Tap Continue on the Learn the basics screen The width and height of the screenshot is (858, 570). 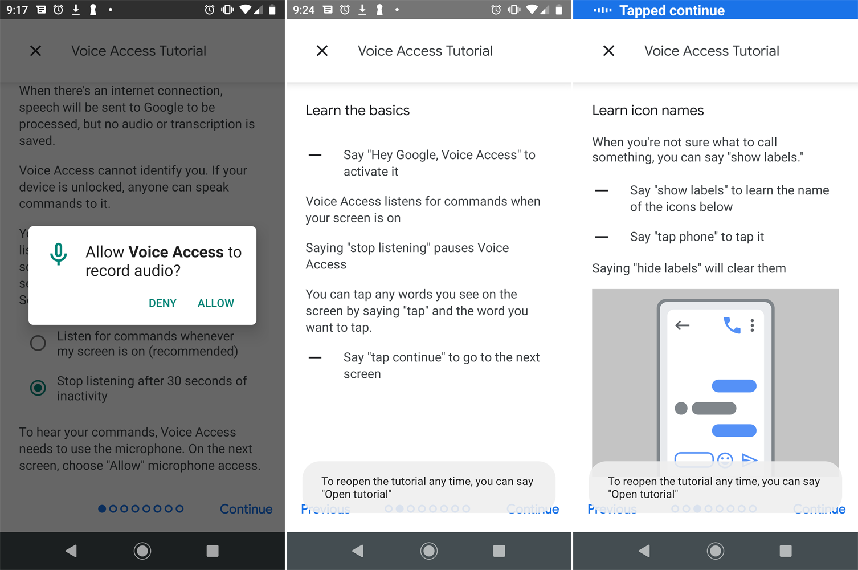(533, 509)
